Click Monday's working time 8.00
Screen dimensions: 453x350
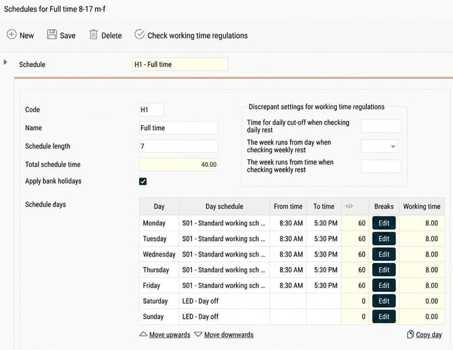coord(422,223)
